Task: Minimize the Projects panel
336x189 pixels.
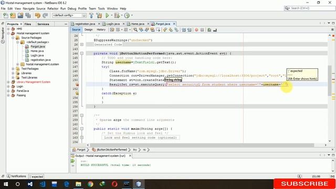Action: click(66, 24)
